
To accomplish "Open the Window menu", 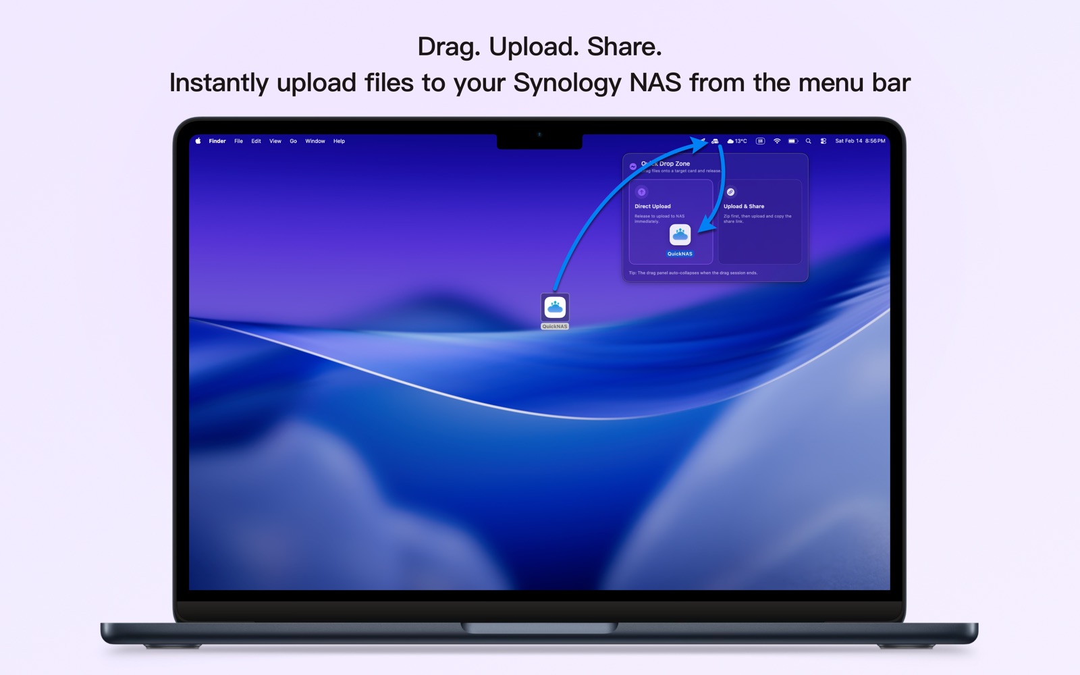I will coord(315,141).
